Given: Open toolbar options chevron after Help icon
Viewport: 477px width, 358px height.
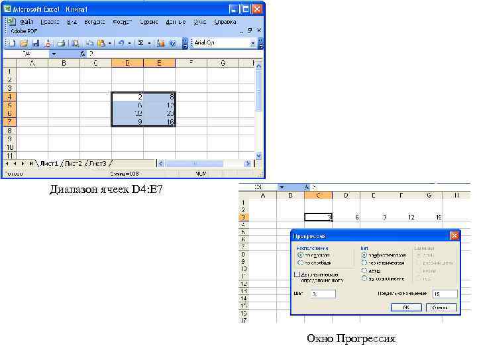Looking at the screenshot, I should (x=185, y=43).
